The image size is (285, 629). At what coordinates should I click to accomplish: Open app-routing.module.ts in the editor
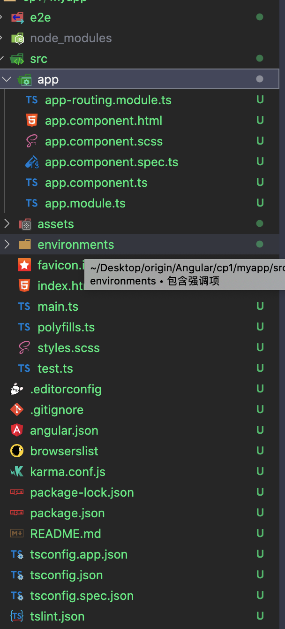[x=108, y=100]
